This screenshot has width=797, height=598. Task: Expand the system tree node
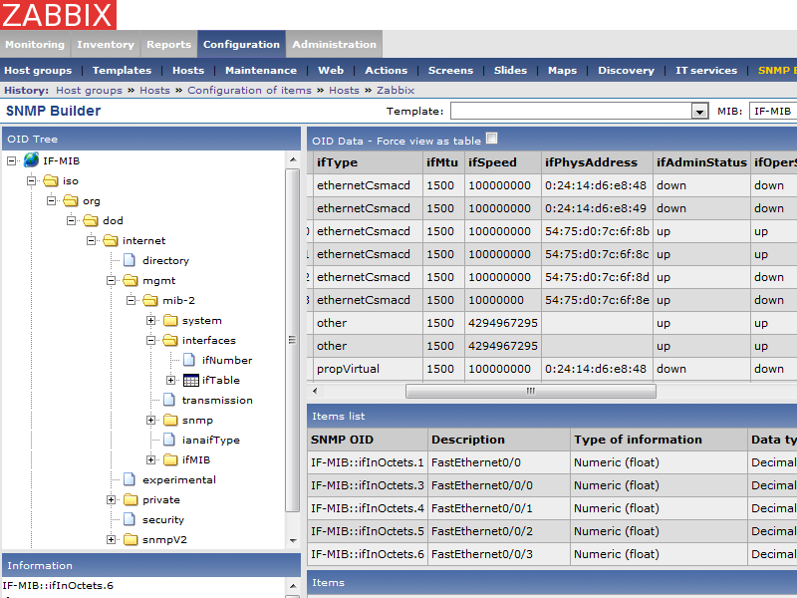point(150,320)
